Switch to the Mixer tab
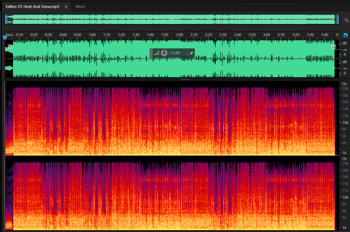Image resolution: width=350 pixels, height=232 pixels. (80, 7)
